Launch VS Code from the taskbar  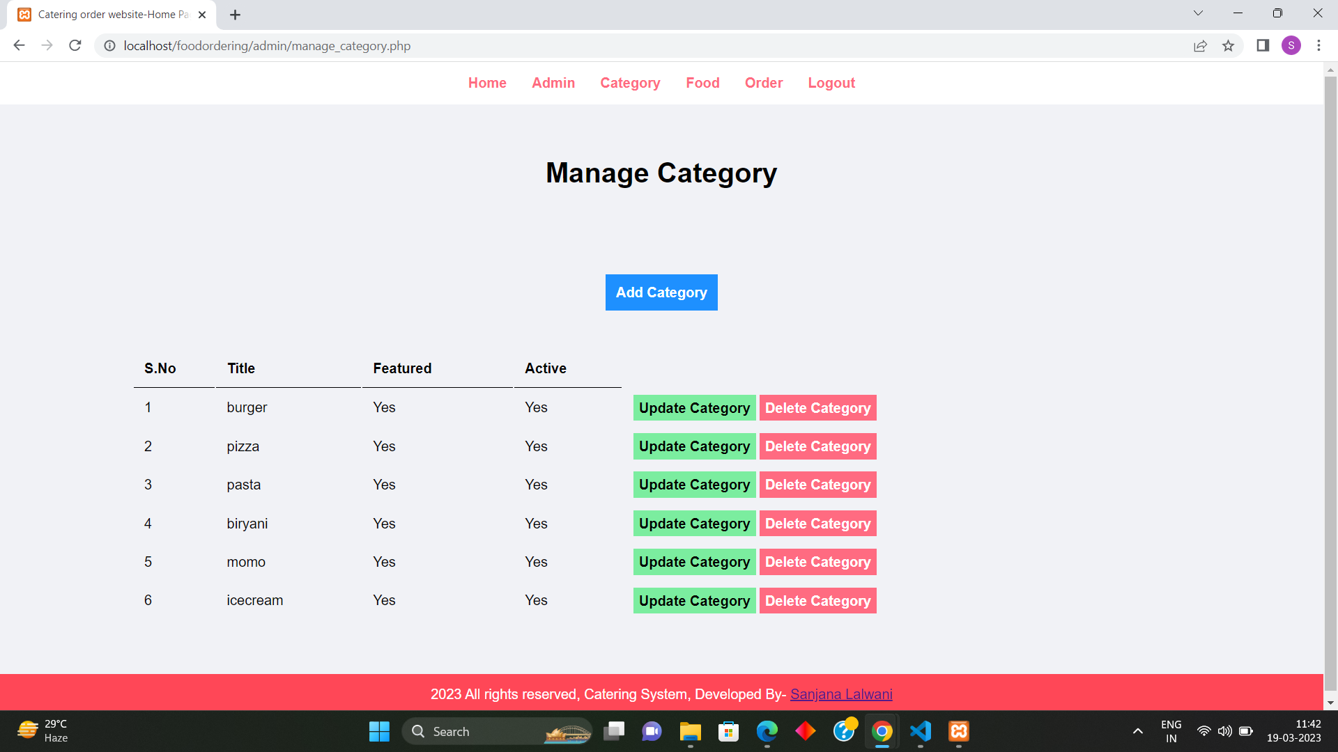(x=920, y=731)
